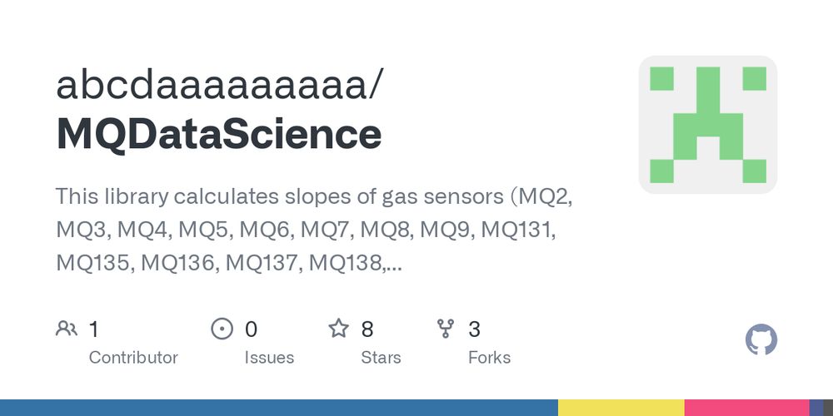
Task: Click the Issues label
Action: click(x=269, y=358)
